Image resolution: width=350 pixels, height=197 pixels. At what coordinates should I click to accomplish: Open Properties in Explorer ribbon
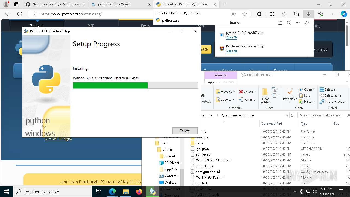tap(290, 96)
